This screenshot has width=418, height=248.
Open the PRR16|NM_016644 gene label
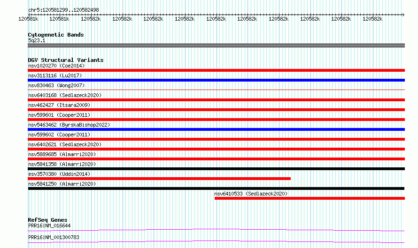point(49,225)
